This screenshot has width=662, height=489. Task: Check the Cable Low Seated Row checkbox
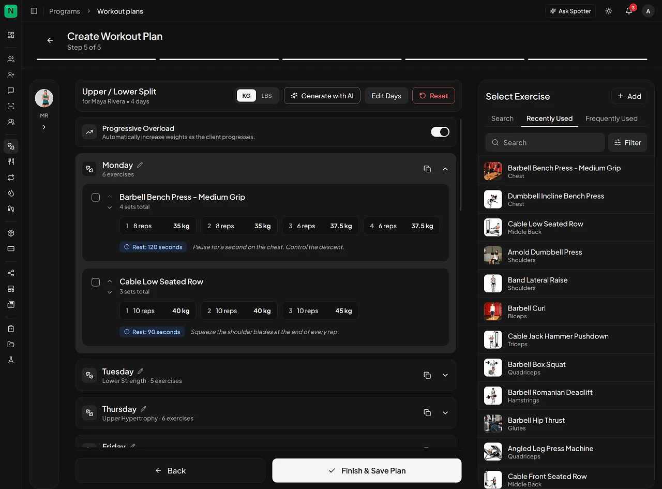pyautogui.click(x=96, y=282)
